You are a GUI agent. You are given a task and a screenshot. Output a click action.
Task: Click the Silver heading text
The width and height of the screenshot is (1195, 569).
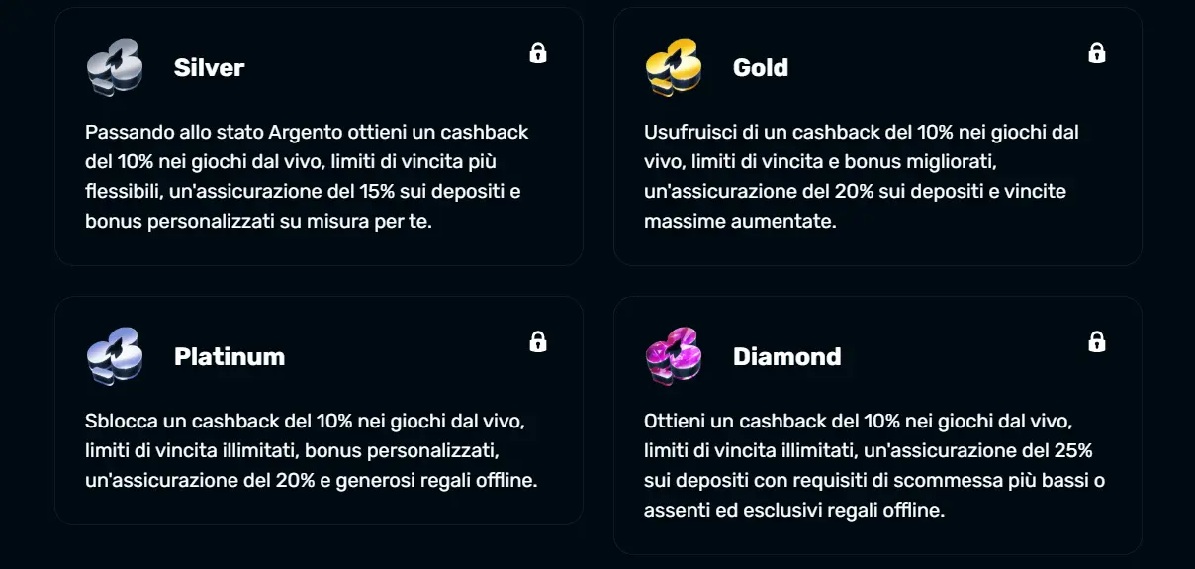click(209, 67)
